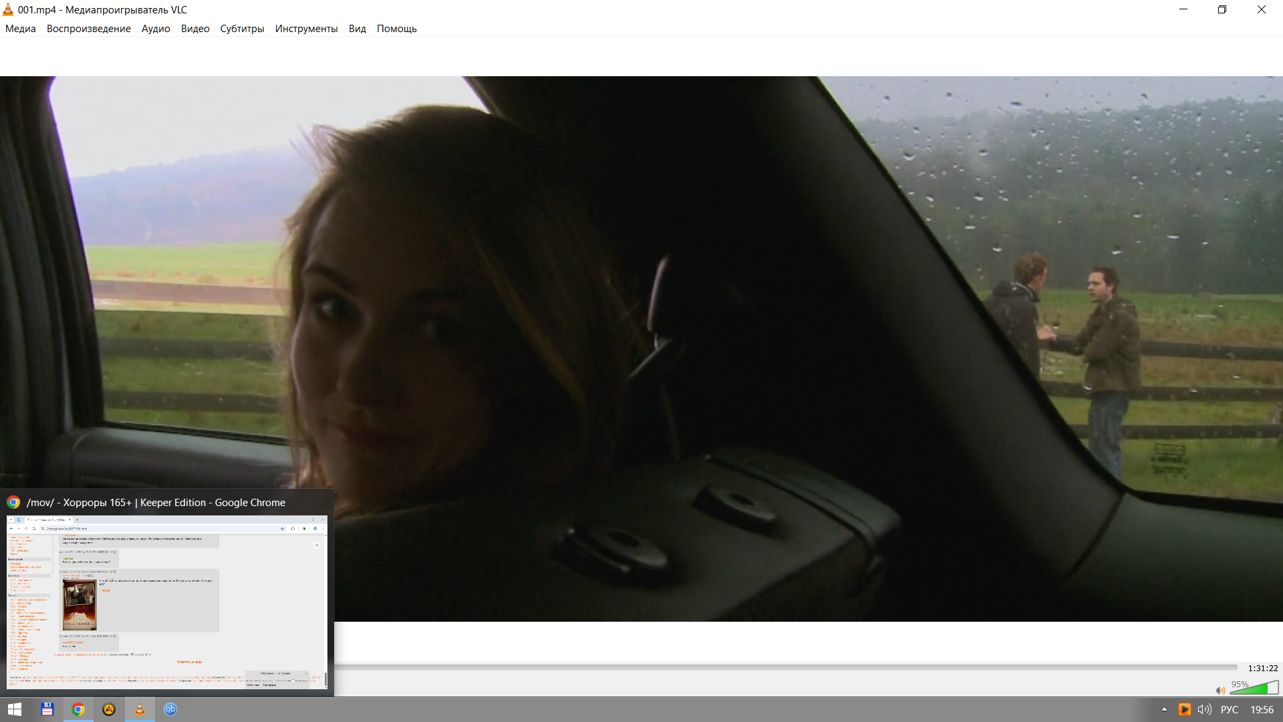This screenshot has height=722, width=1283.
Task: Open AIMP player from taskbar
Action: coord(109,709)
